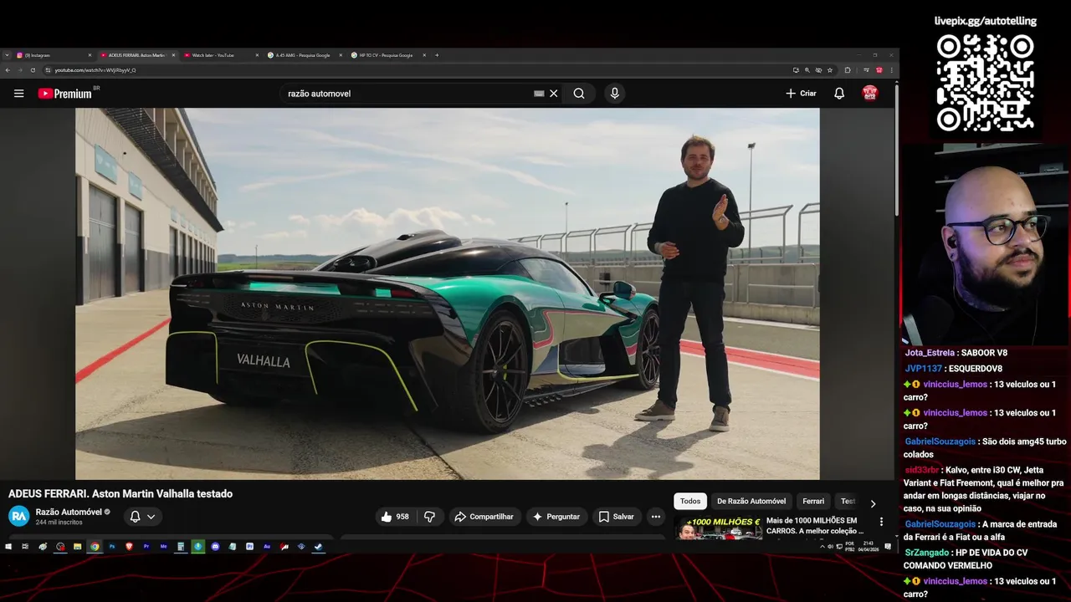Open more actions ellipsis under the video
The image size is (1071, 602).
[656, 517]
